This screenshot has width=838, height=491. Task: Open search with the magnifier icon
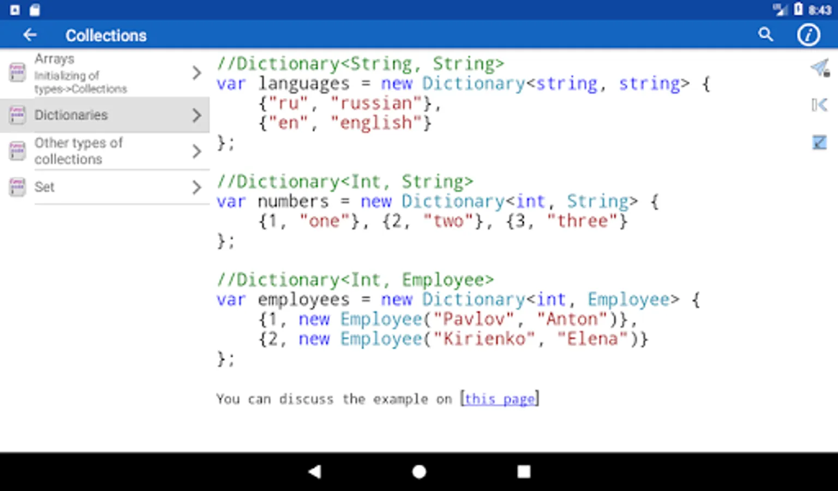[x=766, y=34]
